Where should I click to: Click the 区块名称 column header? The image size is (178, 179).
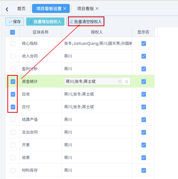41,32
